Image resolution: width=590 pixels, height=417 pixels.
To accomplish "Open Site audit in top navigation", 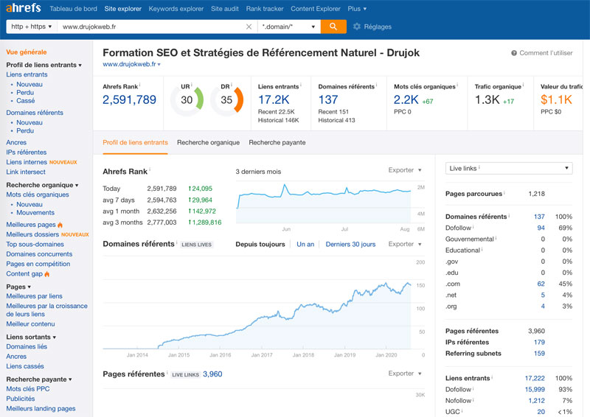I will [225, 9].
